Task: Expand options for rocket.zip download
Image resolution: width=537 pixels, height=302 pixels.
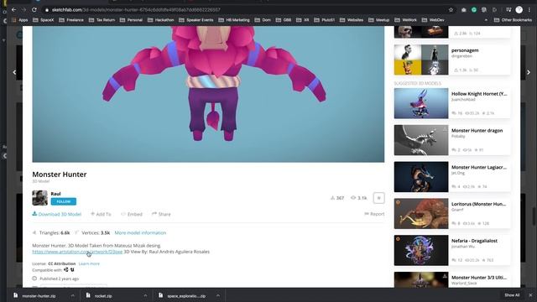Action: coord(145,295)
